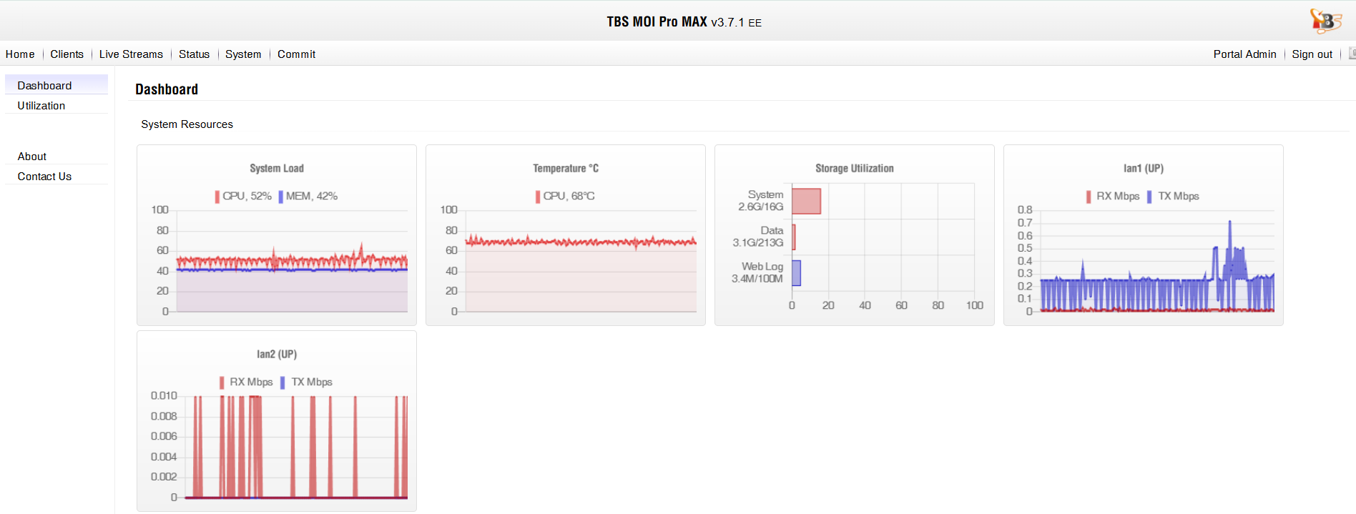Click the red CPU legend swatch in System Load
This screenshot has width=1356, height=514.
[x=217, y=197]
